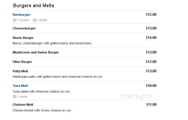Viewport: 188px width, 120px height.
Task: Click the menupix watermark logo
Action: pyautogui.click(x=137, y=97)
